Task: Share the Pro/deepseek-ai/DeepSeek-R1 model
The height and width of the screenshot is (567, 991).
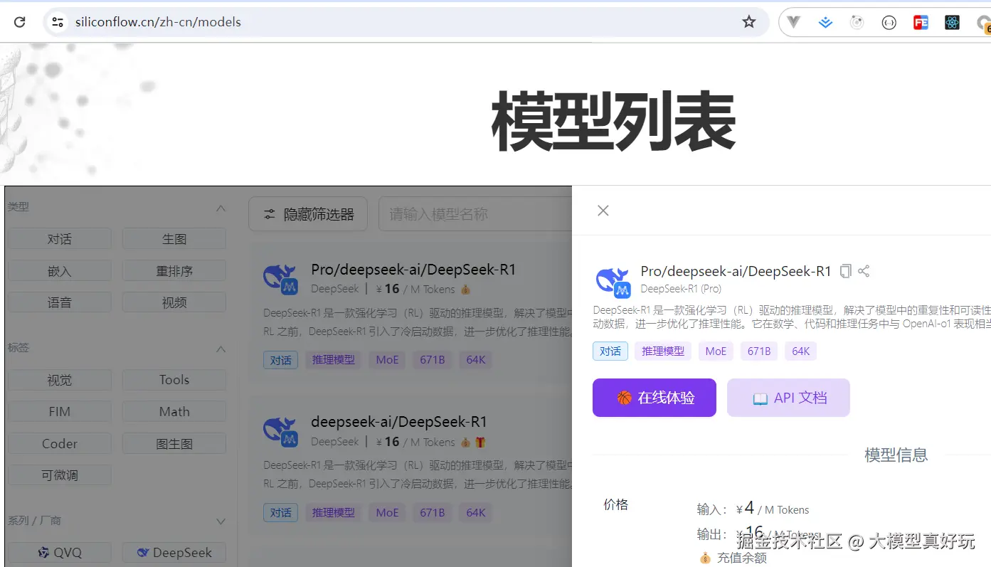Action: click(x=864, y=271)
